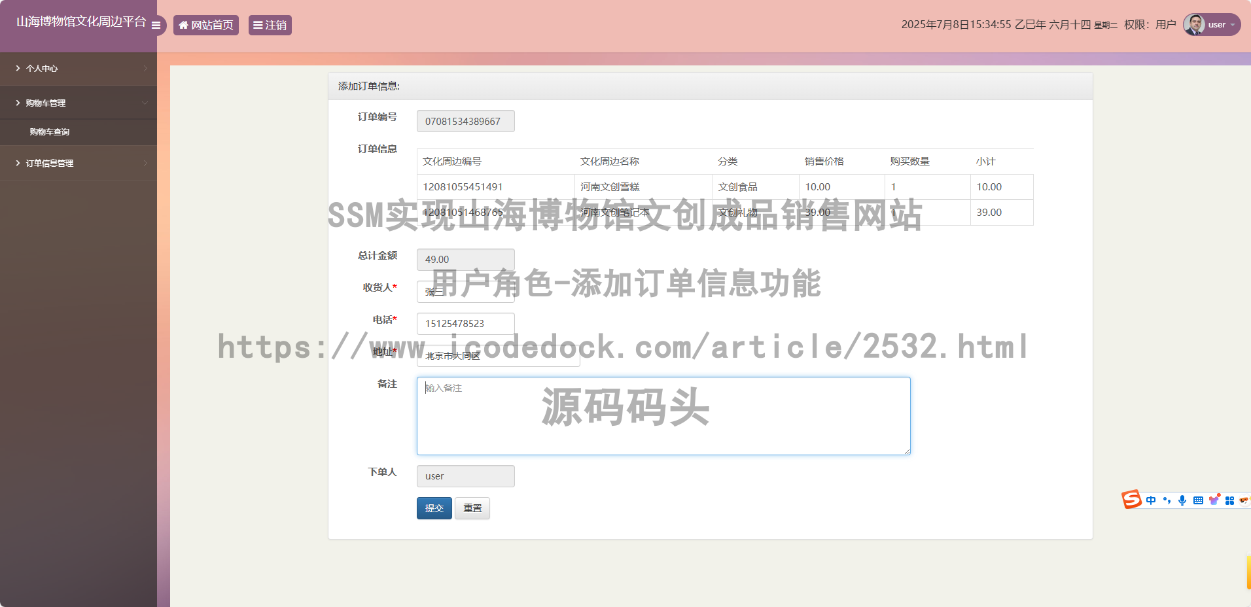Edit the 电话 input field

click(x=466, y=324)
